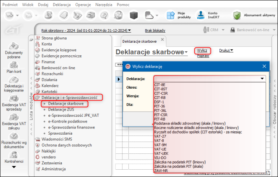Choose PIT-36L from the declaration list

[160, 111]
